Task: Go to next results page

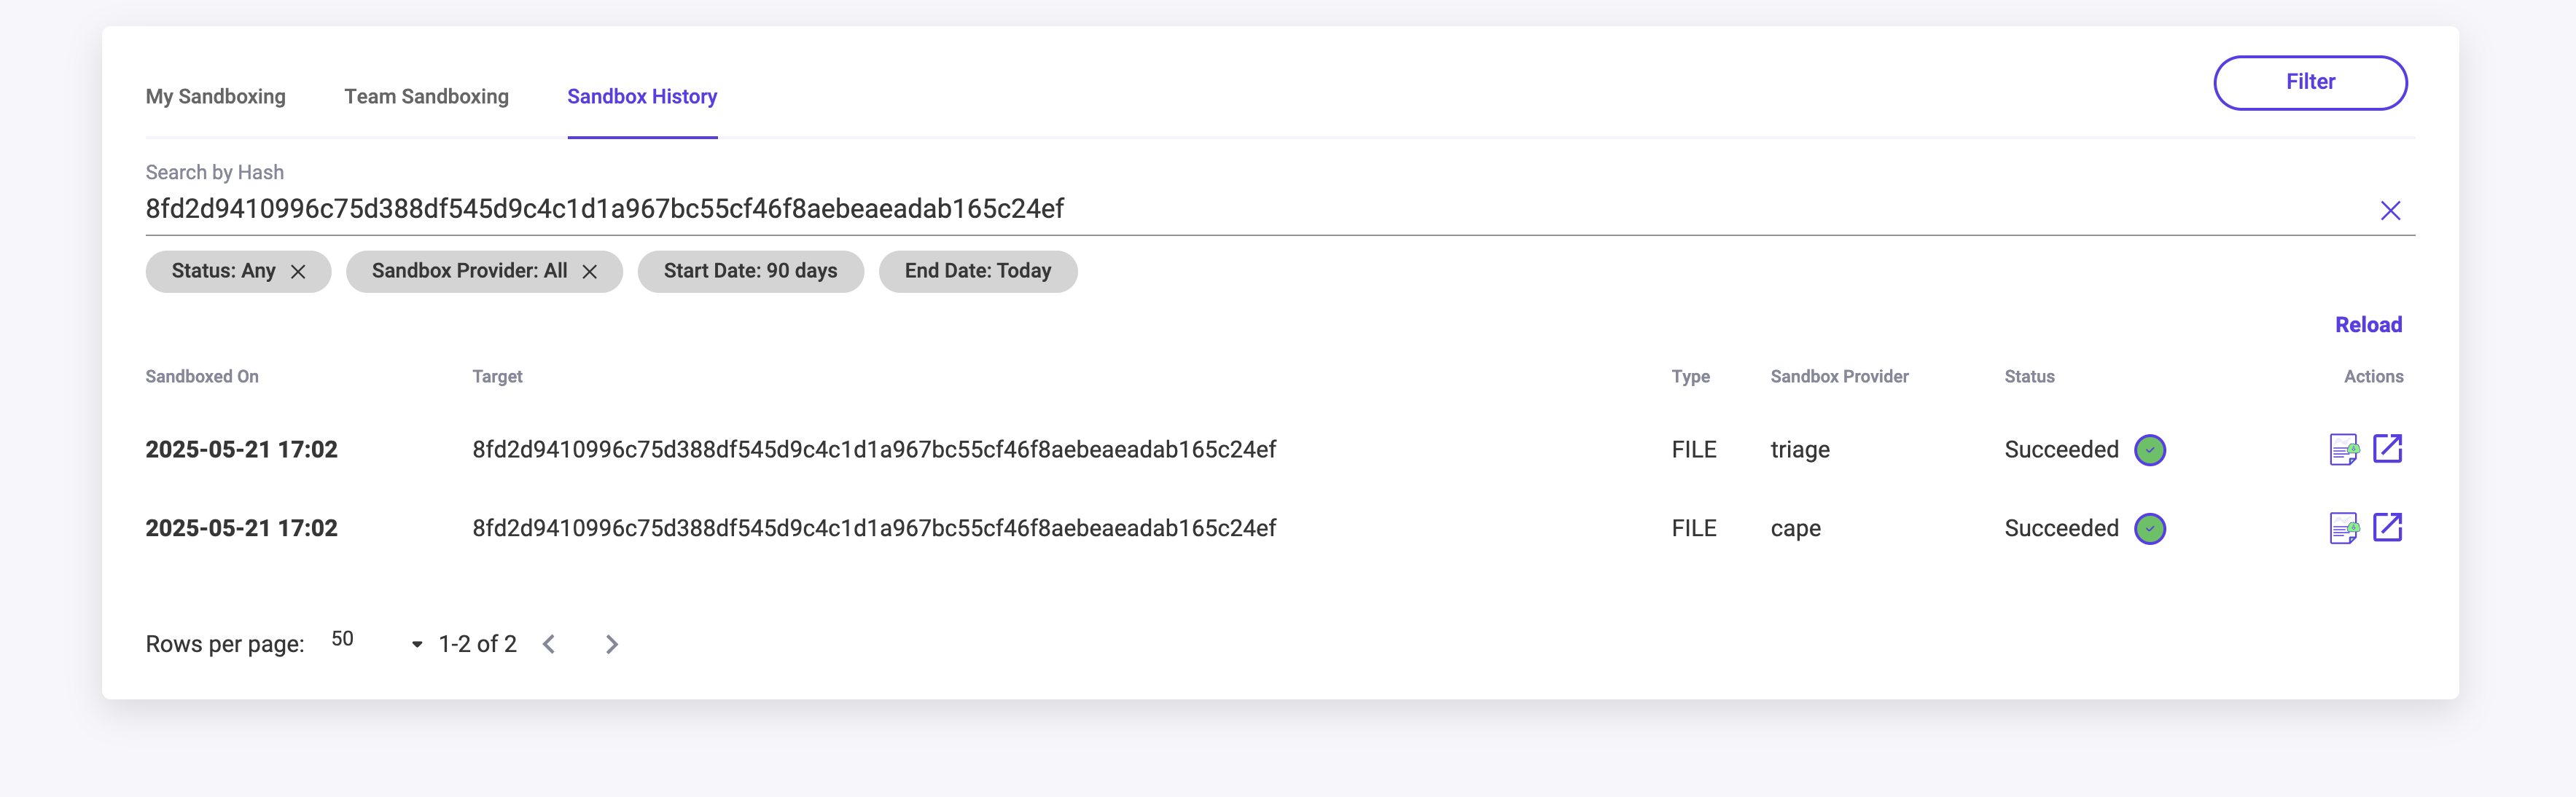Action: coord(612,644)
